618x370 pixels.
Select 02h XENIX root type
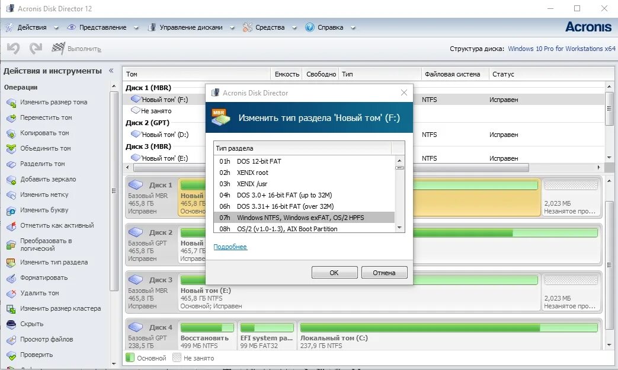(x=304, y=173)
